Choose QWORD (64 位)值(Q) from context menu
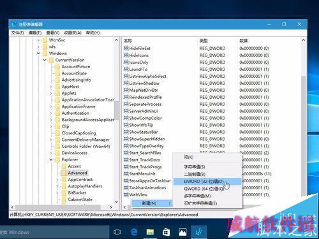Screen dimensions: 319x239 point(207,189)
